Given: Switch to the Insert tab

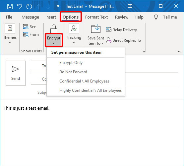Looking at the screenshot, I should coord(51,17).
